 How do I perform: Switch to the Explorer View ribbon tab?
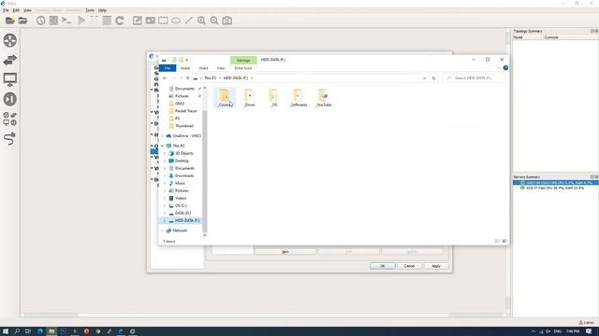point(221,68)
